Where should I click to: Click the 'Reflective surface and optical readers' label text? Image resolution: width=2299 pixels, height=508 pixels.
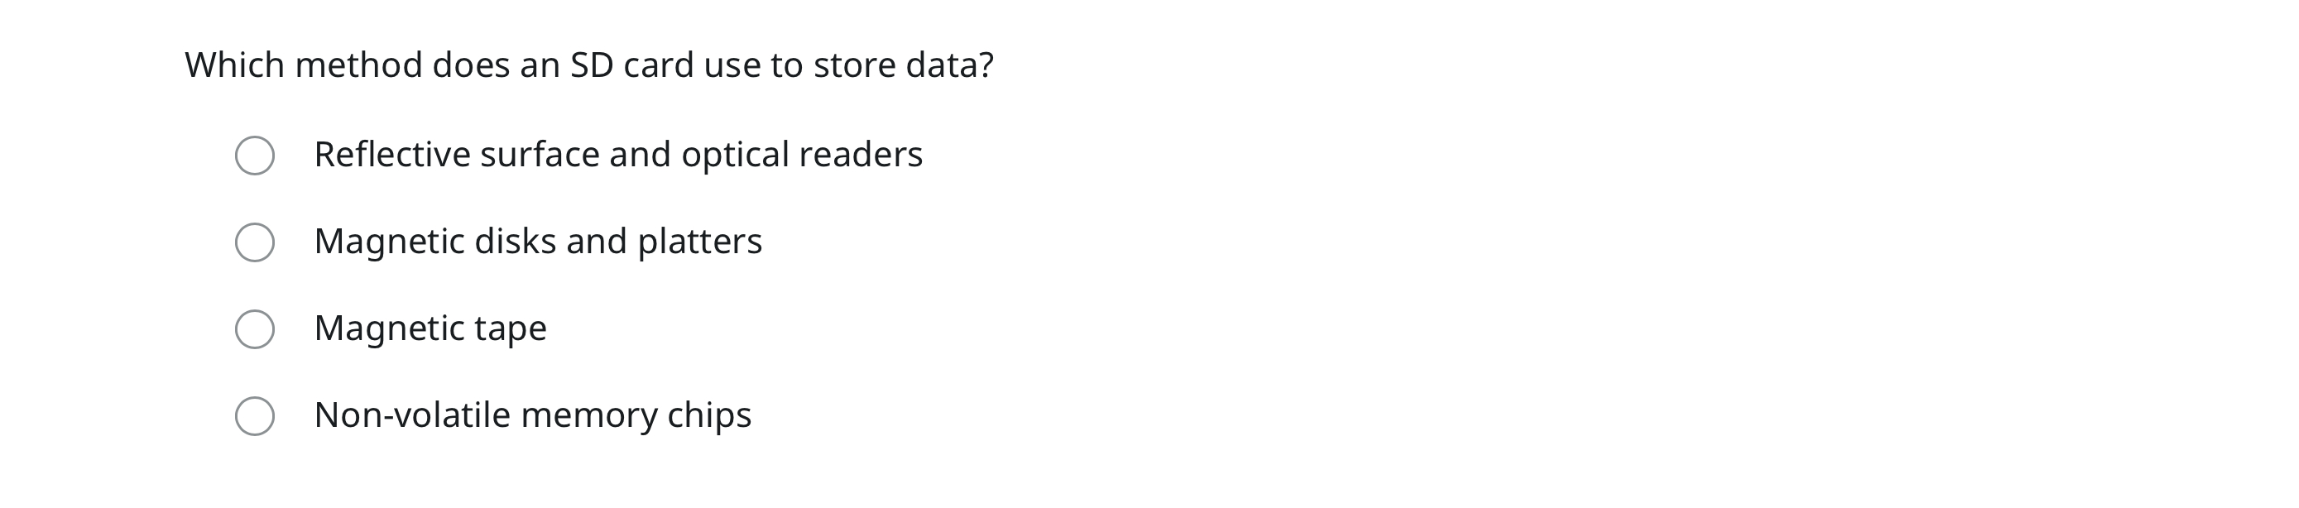pos(619,154)
